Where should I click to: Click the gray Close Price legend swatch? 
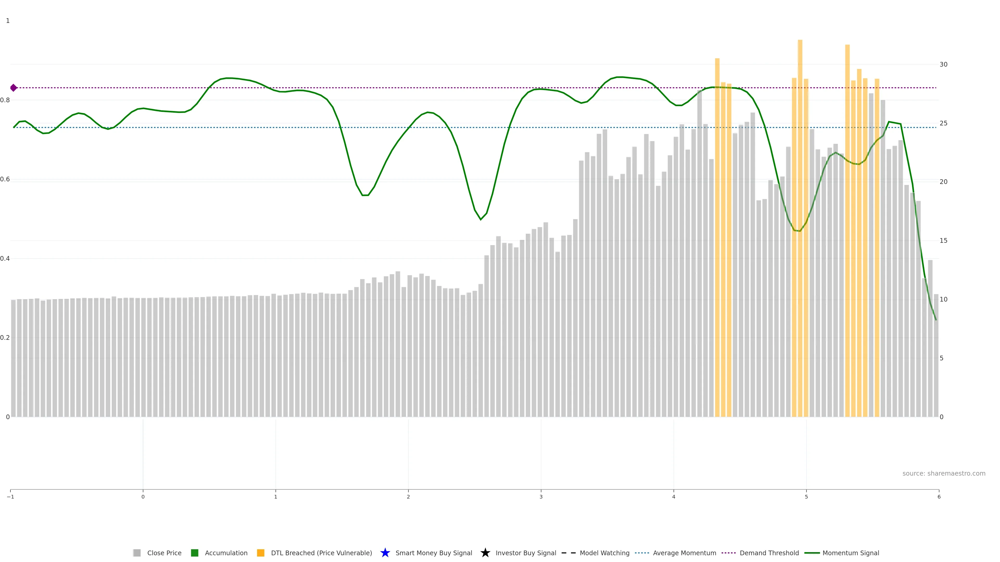click(x=137, y=553)
